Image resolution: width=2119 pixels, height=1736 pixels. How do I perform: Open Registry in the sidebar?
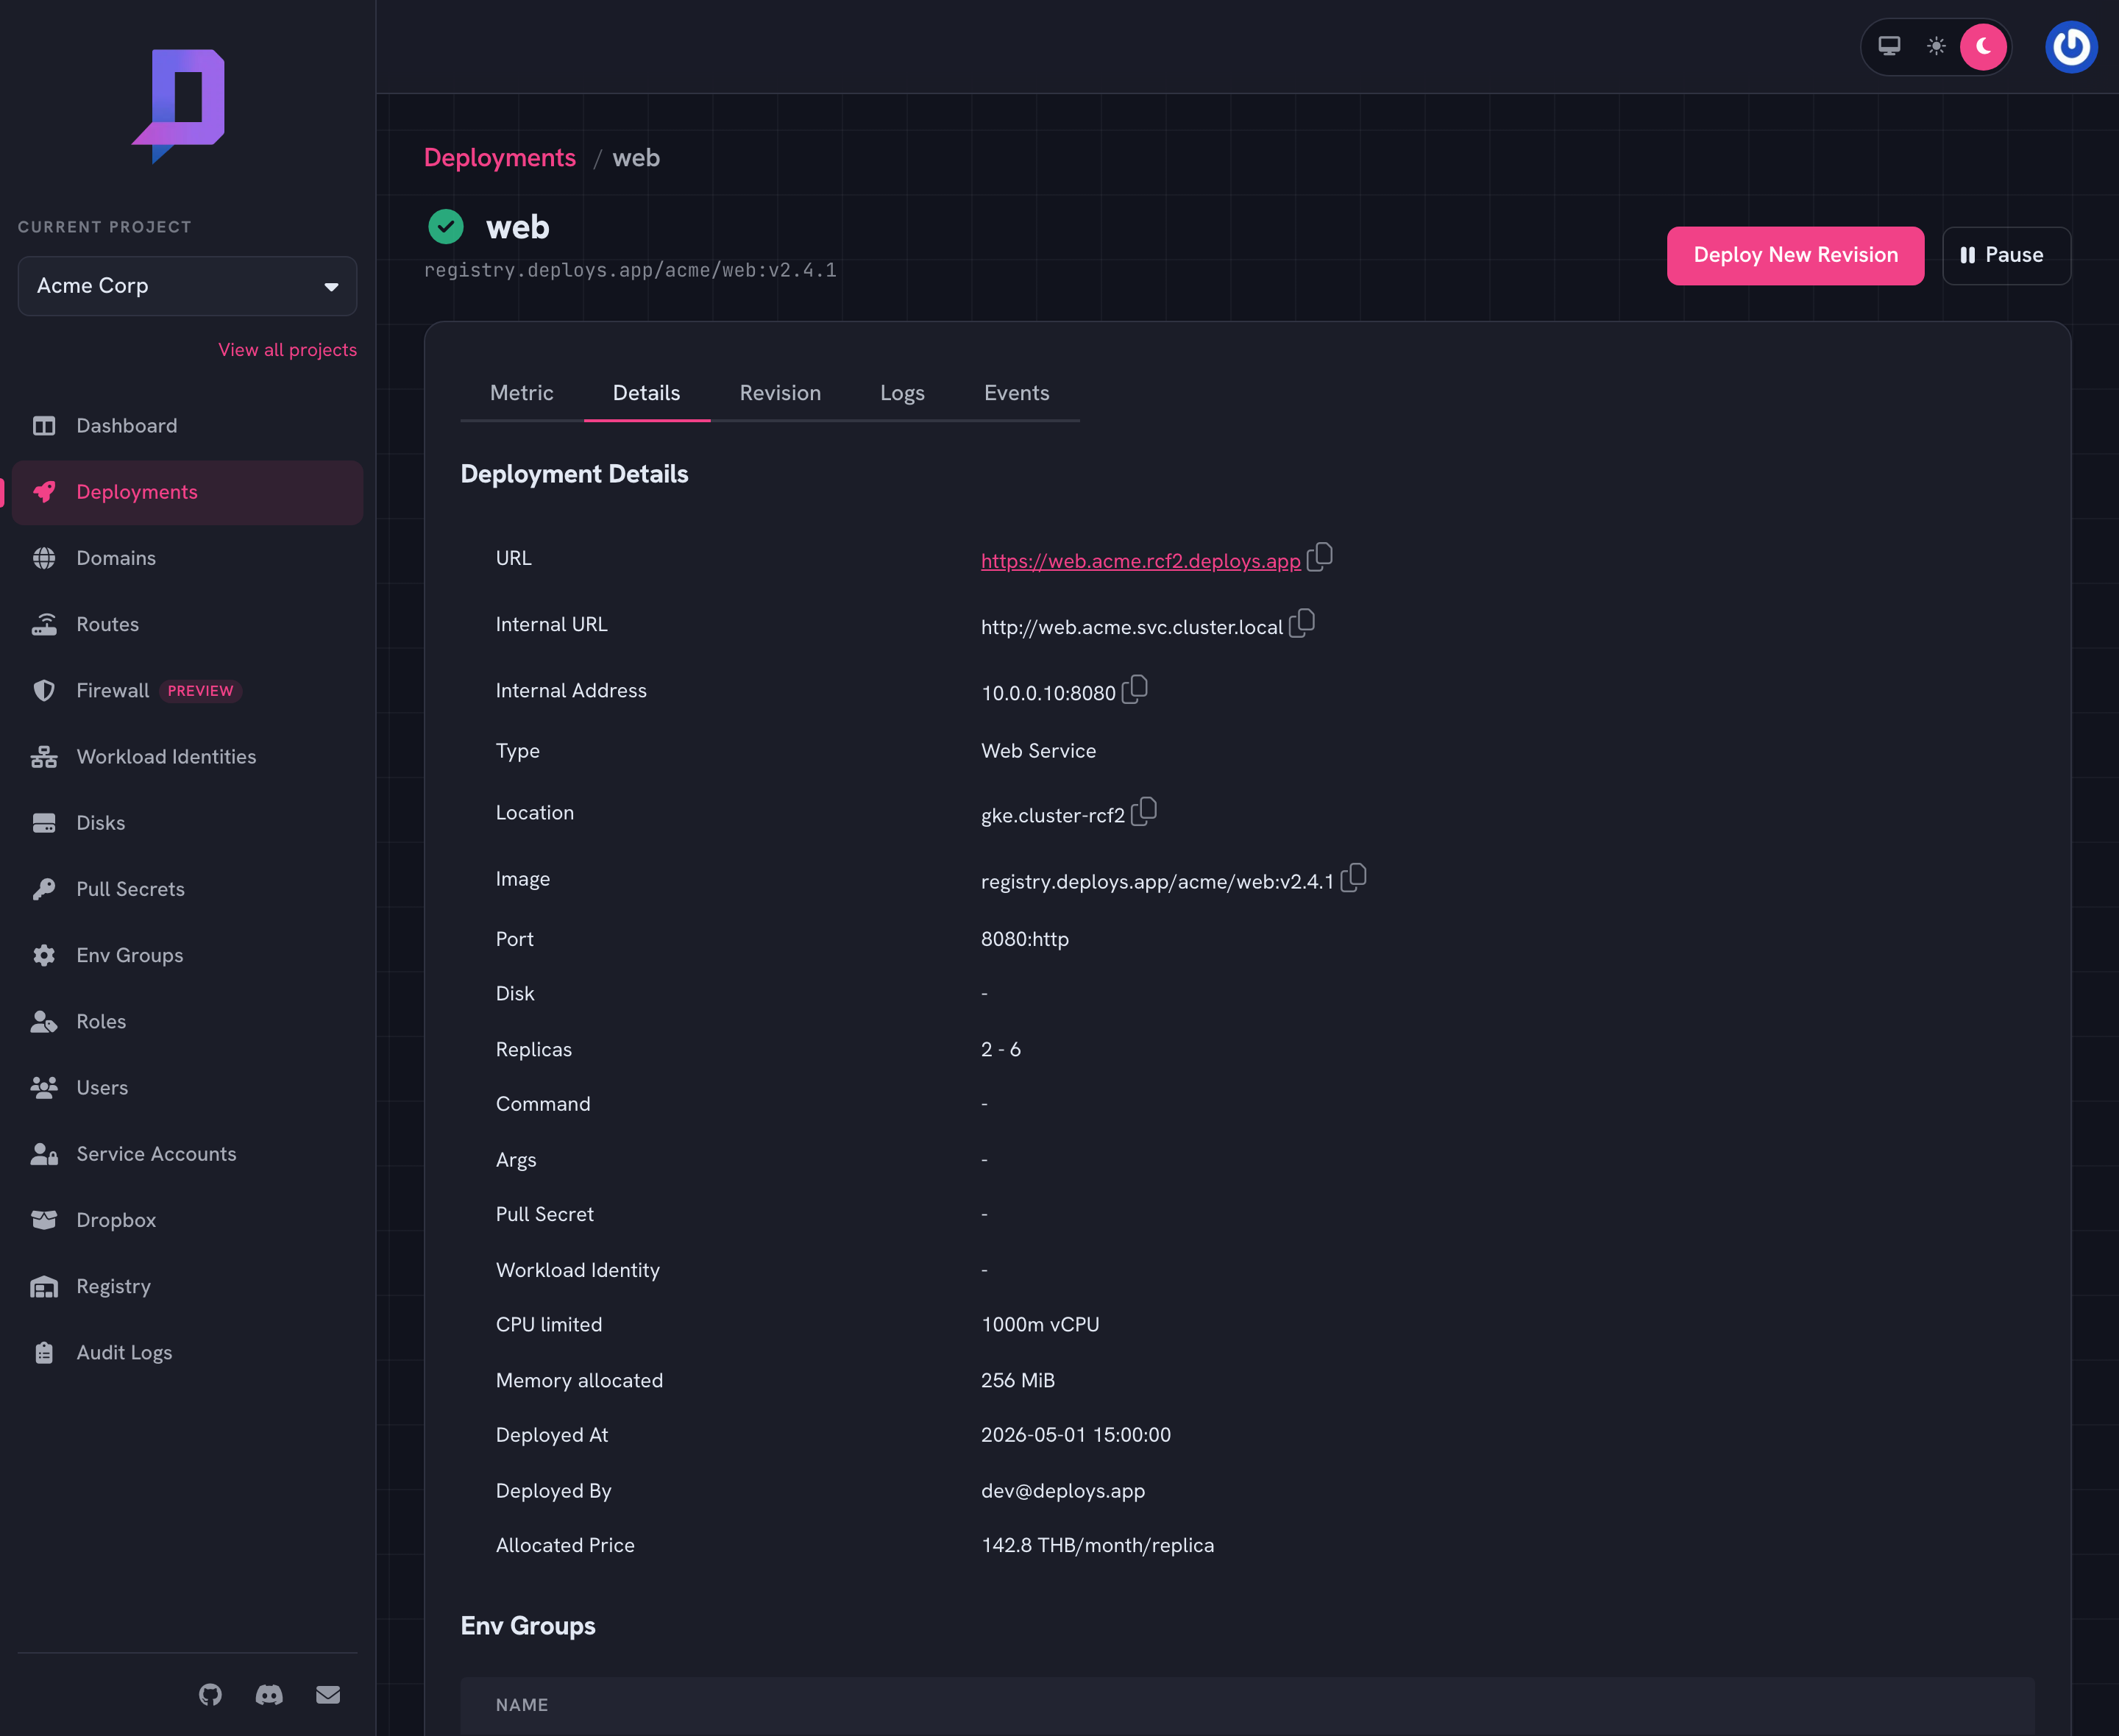[187, 1286]
